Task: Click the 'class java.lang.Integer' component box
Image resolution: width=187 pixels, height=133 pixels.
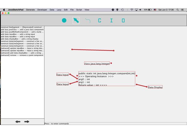Action: tap(97, 63)
